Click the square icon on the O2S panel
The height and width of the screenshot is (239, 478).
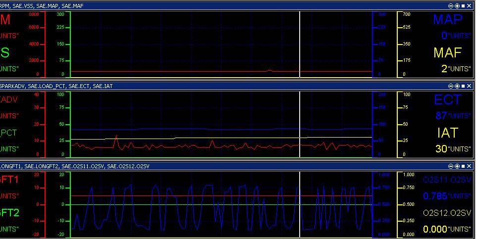(x=463, y=166)
